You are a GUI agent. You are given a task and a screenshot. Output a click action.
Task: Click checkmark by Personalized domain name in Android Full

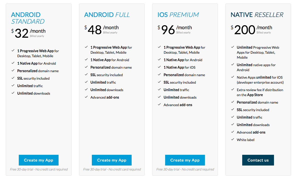(x=86, y=67)
